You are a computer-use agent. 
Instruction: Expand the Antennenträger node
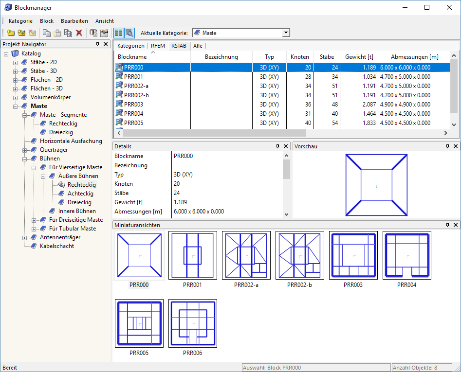25,237
